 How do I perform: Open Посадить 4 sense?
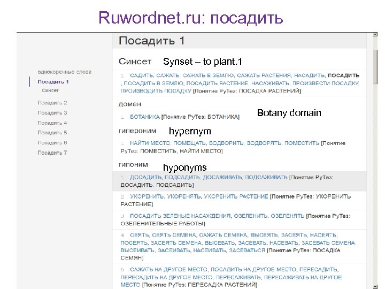52,123
